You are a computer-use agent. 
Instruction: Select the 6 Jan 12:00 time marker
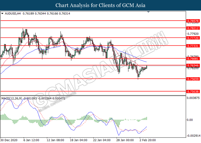click(x=31, y=140)
